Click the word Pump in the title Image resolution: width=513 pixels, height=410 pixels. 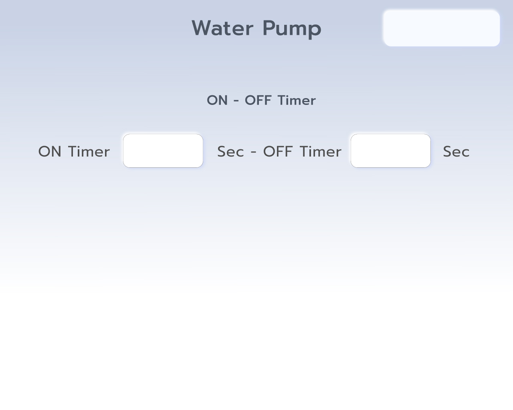click(x=292, y=29)
